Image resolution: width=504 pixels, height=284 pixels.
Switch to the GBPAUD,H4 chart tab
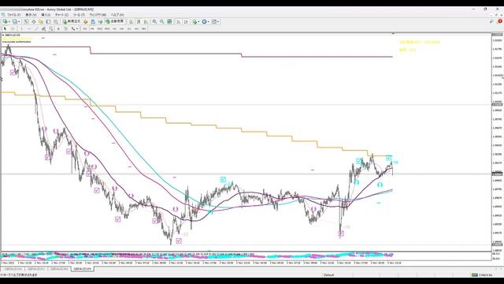click(x=13, y=268)
